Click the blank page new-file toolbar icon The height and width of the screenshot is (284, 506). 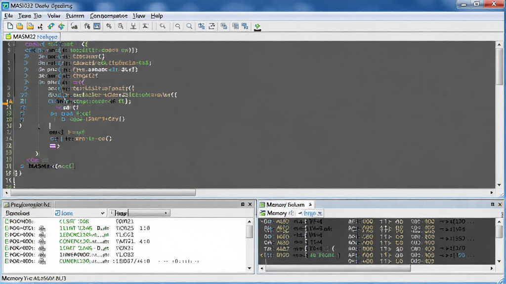pos(10,27)
